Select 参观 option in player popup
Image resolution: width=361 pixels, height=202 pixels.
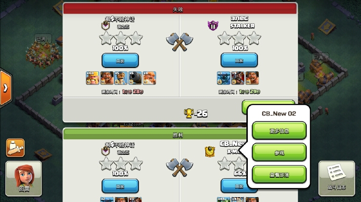point(279,152)
